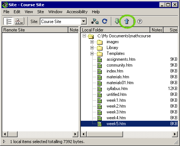This screenshot has width=180, height=146.
Task: Open the View menu
Action: [29, 12]
